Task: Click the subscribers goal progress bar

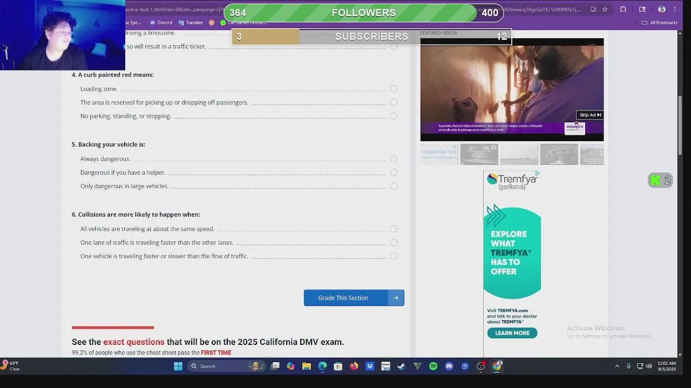Action: pos(371,36)
